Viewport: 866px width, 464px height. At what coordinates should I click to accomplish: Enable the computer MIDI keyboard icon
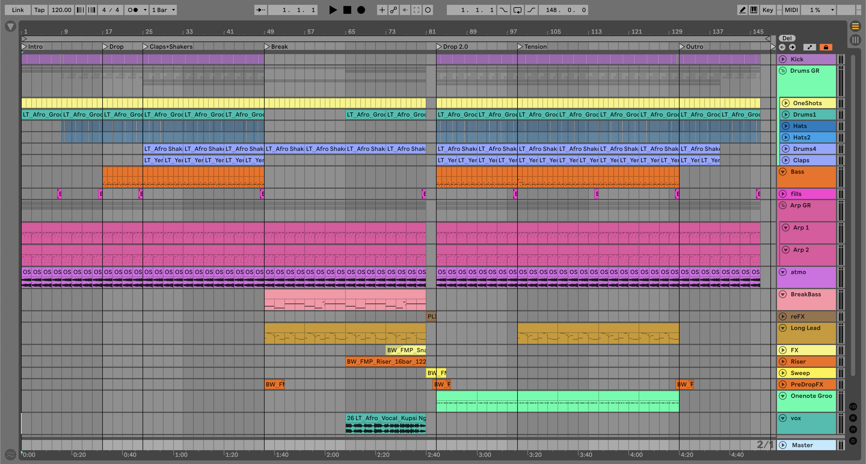tap(754, 10)
